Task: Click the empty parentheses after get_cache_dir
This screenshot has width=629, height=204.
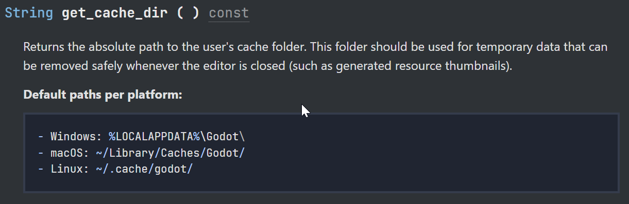Action: 188,13
